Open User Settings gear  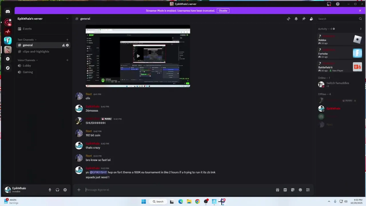(x=65, y=190)
